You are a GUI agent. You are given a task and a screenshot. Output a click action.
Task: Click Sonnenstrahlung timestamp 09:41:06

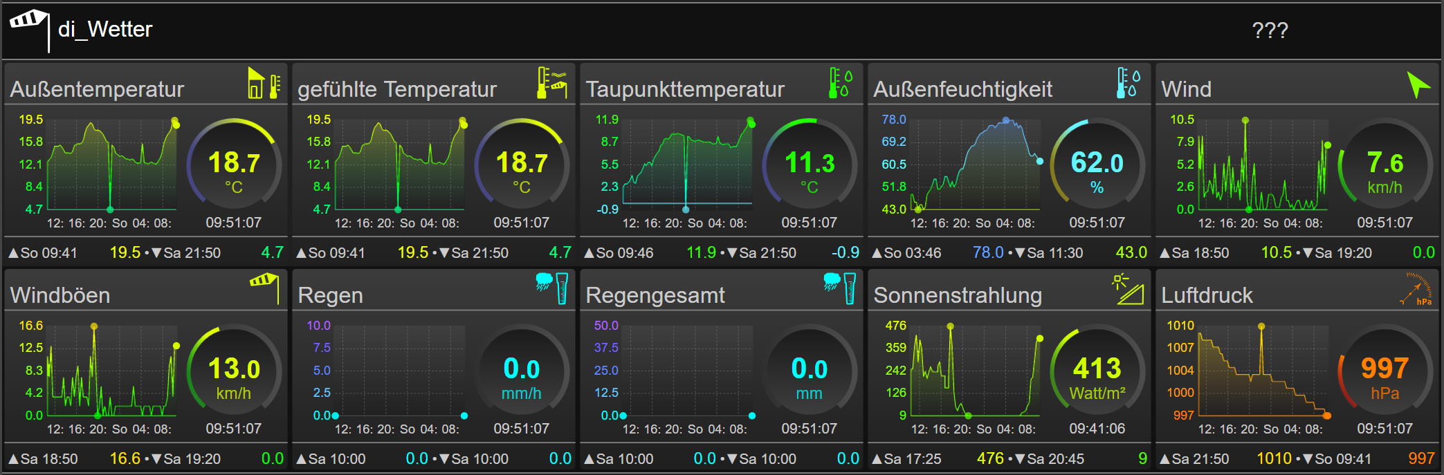pyautogui.click(x=1097, y=429)
